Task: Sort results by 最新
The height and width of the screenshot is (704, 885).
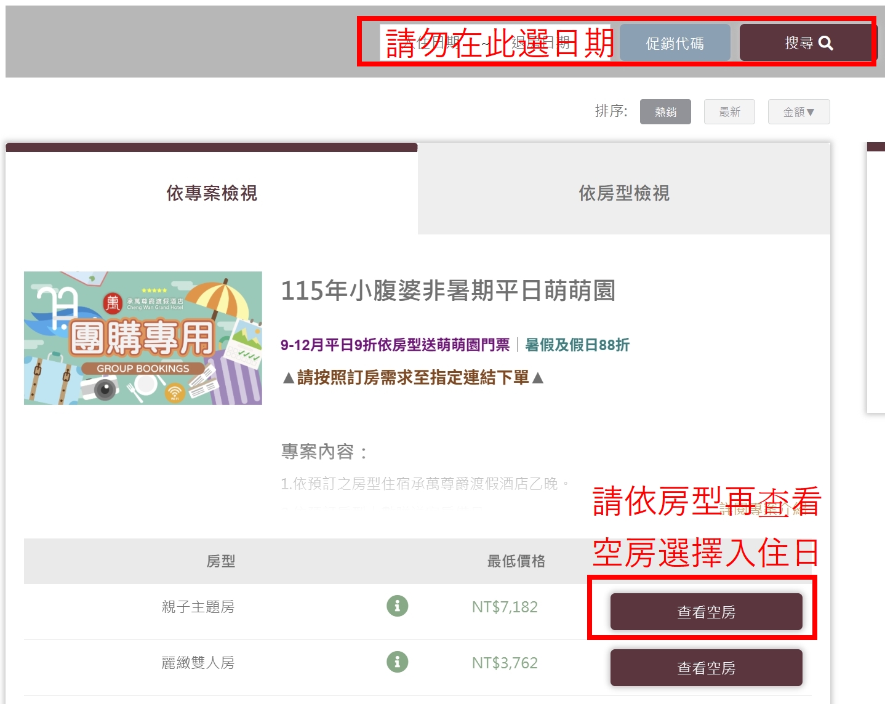Action: pos(729,112)
